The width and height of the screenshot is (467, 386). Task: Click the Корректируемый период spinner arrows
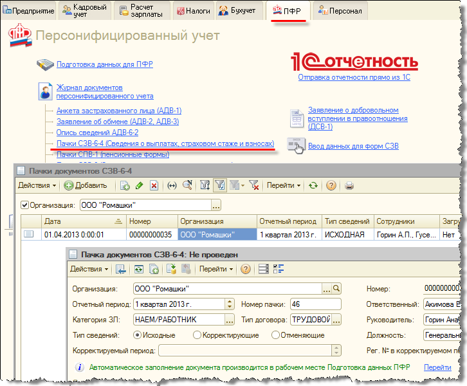click(x=336, y=351)
